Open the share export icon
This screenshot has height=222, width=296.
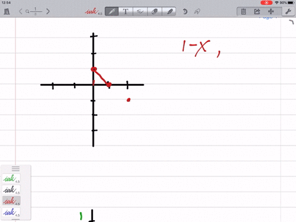[x=257, y=11]
